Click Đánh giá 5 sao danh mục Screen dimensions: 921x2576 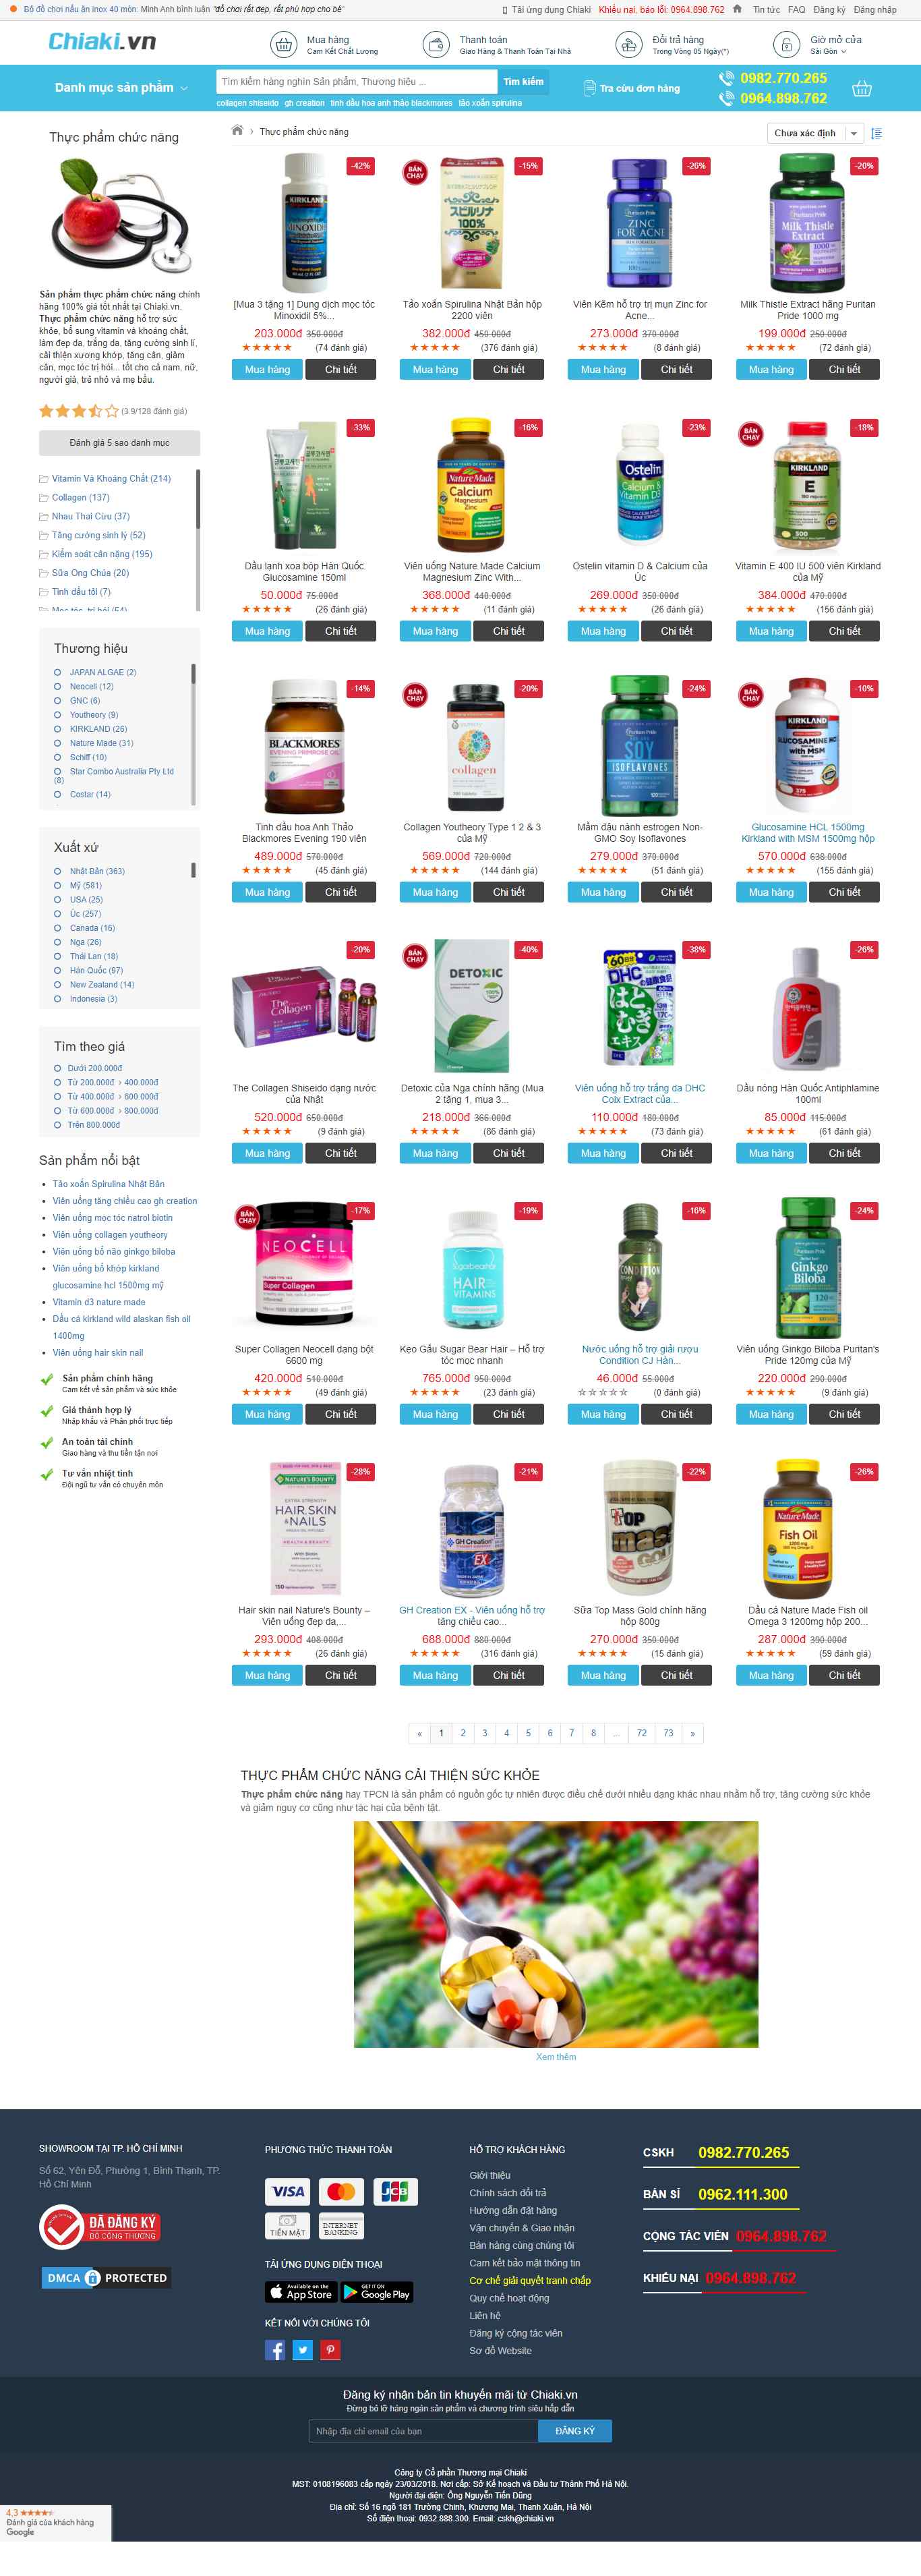pos(119,442)
